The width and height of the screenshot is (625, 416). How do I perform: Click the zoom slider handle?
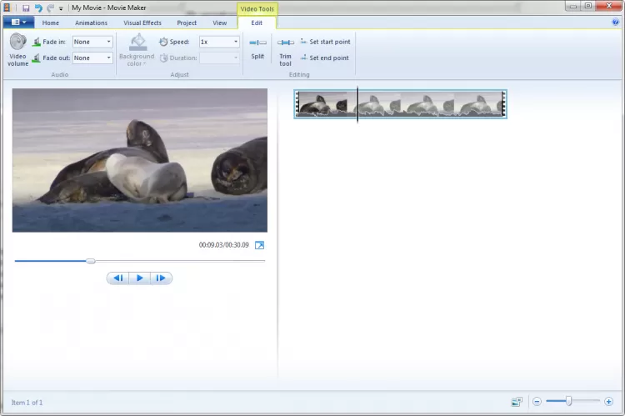569,402
